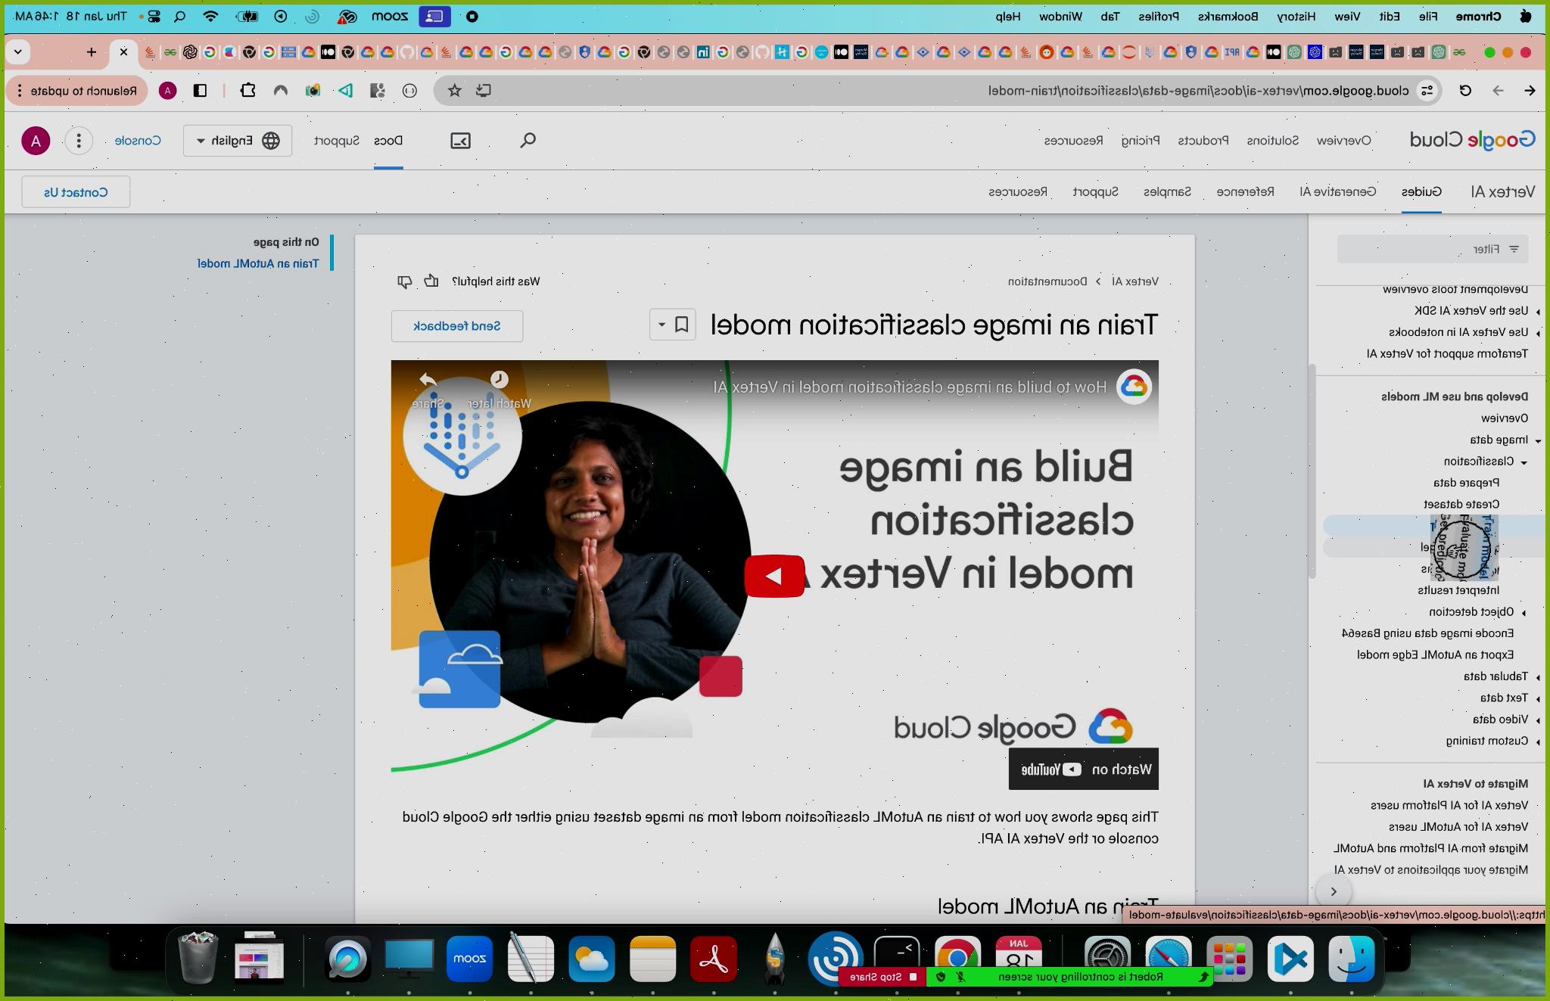Screen dimensions: 1550x1001
Task: Open Adobe Acrobat from the dock
Action: pyautogui.click(x=714, y=959)
